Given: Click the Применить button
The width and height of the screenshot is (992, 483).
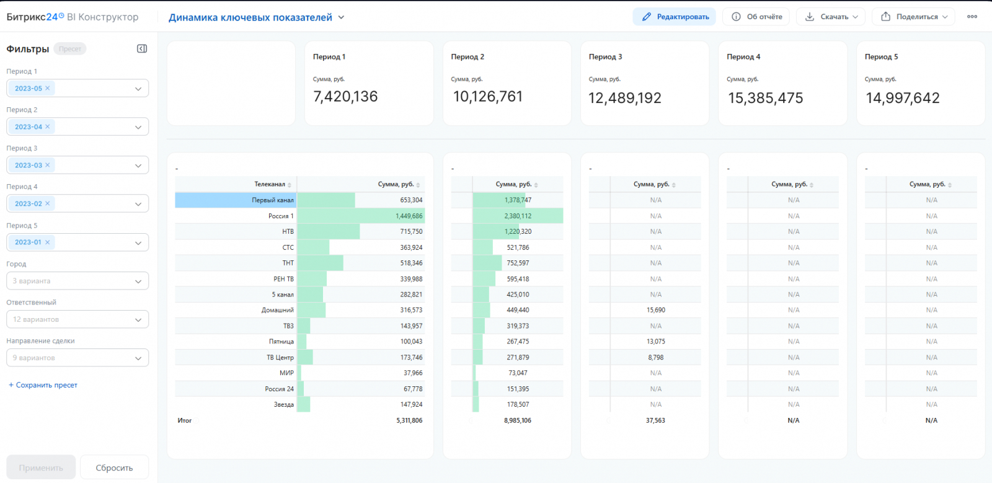Looking at the screenshot, I should pyautogui.click(x=41, y=467).
